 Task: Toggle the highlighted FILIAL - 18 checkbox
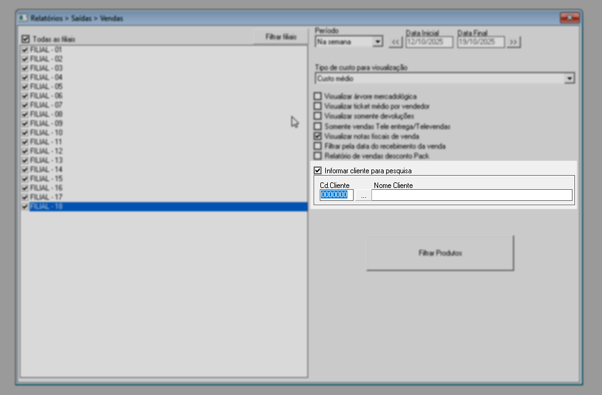coord(25,206)
